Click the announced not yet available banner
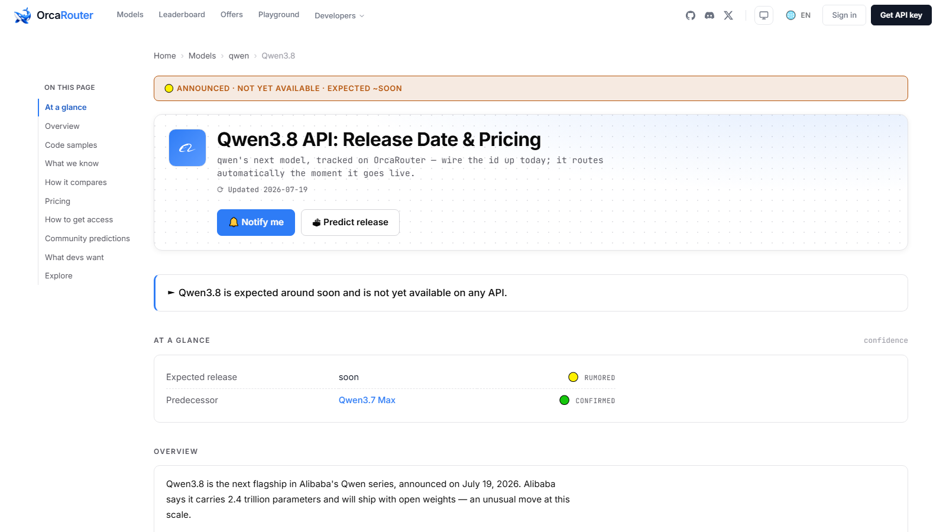Viewport: 946px width, 532px height. coord(531,89)
